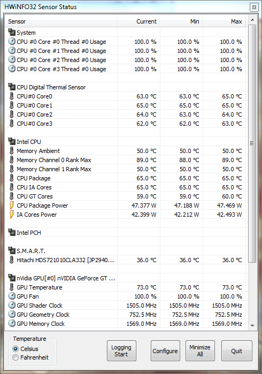Image resolution: width=262 pixels, height=374 pixels.
Task: Click the Intel PCH chip icon
Action: pyautogui.click(x=11, y=232)
